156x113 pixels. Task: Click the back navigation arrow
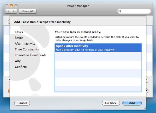tap(8, 11)
